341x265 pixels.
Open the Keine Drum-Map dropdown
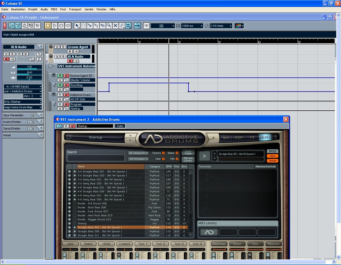(23, 107)
